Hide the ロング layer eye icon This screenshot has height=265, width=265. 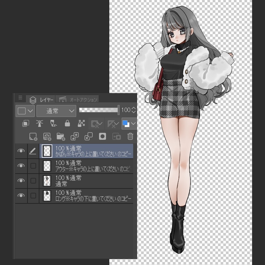tap(21, 195)
